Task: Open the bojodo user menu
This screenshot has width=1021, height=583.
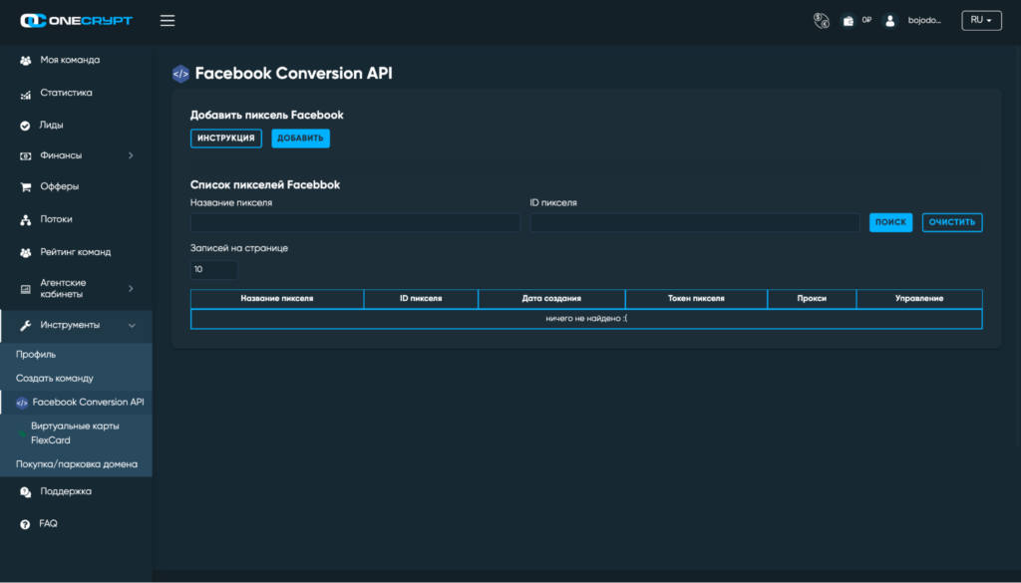Action: (x=924, y=20)
